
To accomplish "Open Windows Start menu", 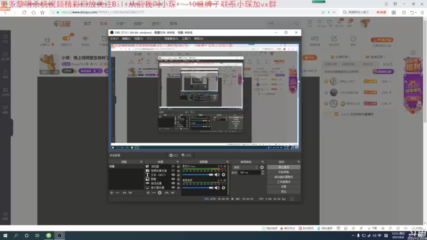I will click(x=5, y=236).
